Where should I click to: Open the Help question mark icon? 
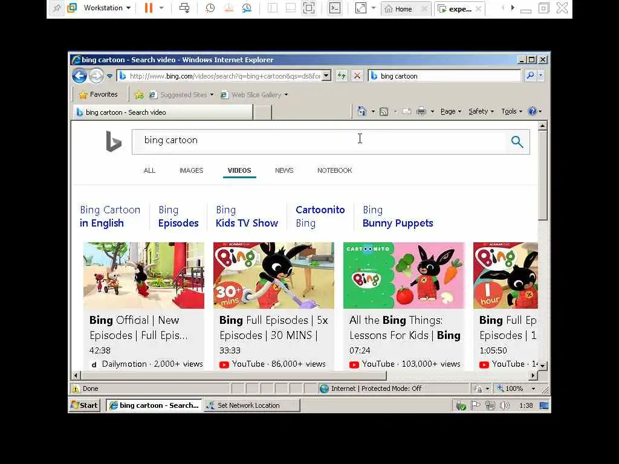coord(532,111)
